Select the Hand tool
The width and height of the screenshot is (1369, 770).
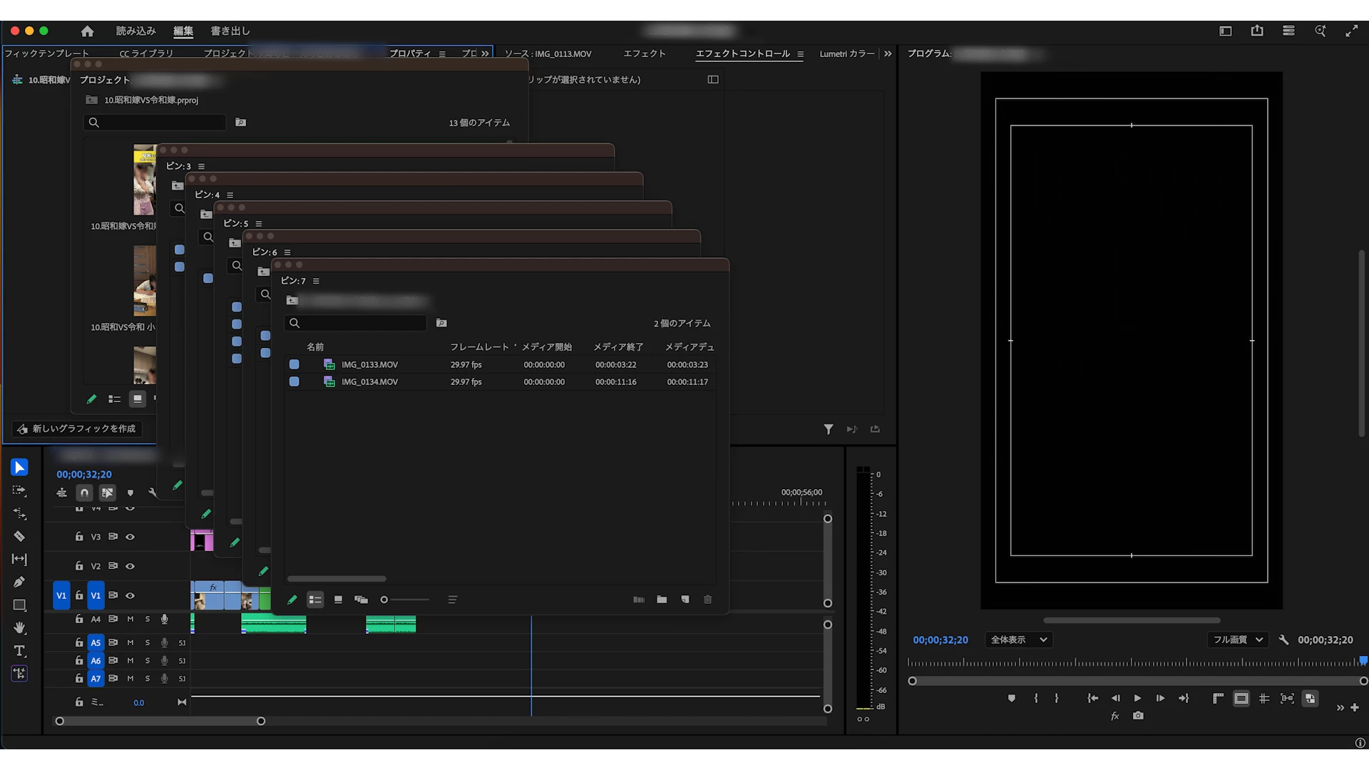19,627
